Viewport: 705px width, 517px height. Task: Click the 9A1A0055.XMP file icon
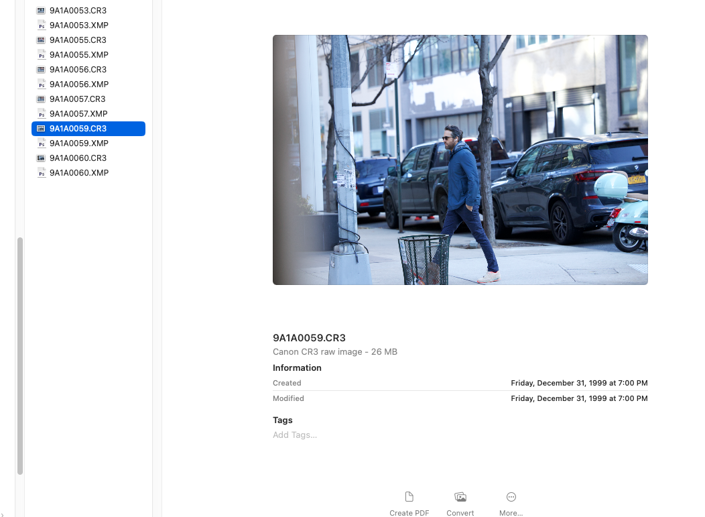coord(42,55)
